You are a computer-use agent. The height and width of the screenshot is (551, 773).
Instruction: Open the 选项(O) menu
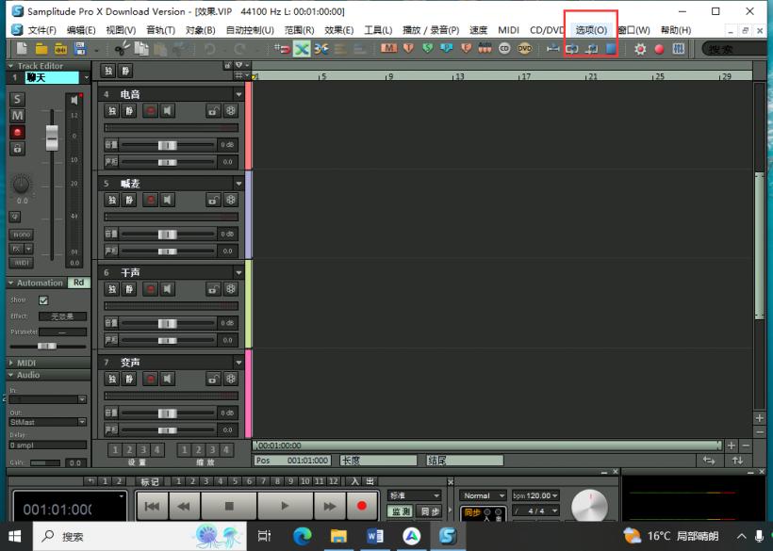pyautogui.click(x=591, y=29)
